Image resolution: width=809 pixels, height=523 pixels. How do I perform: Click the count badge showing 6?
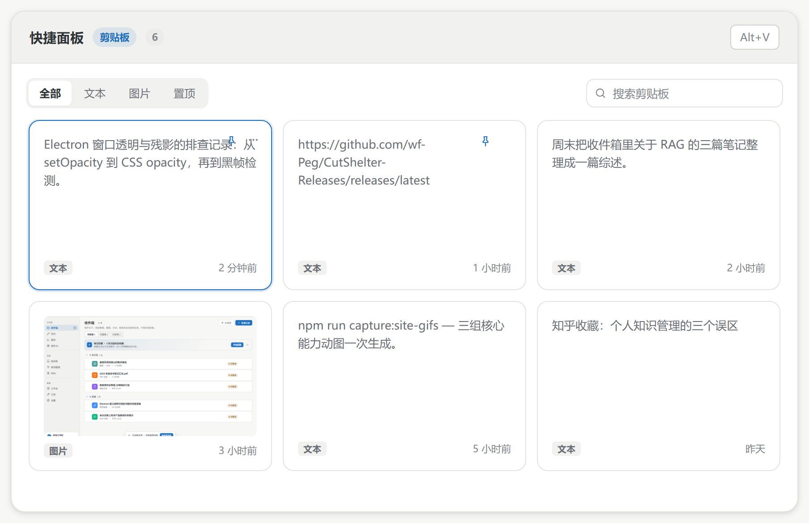pos(155,37)
